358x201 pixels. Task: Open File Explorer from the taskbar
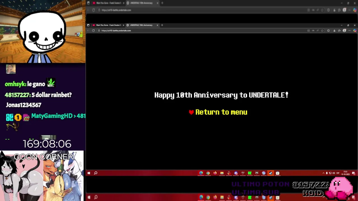(x=222, y=173)
